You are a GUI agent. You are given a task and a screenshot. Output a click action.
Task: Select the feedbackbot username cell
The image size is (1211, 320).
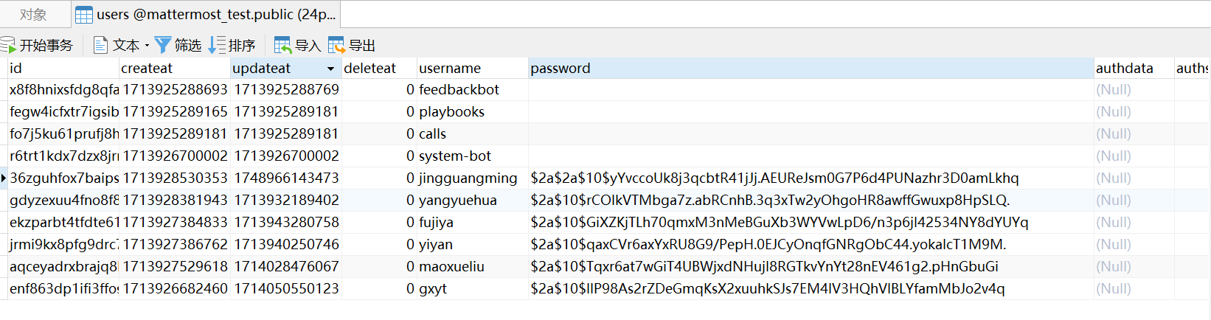tap(459, 89)
